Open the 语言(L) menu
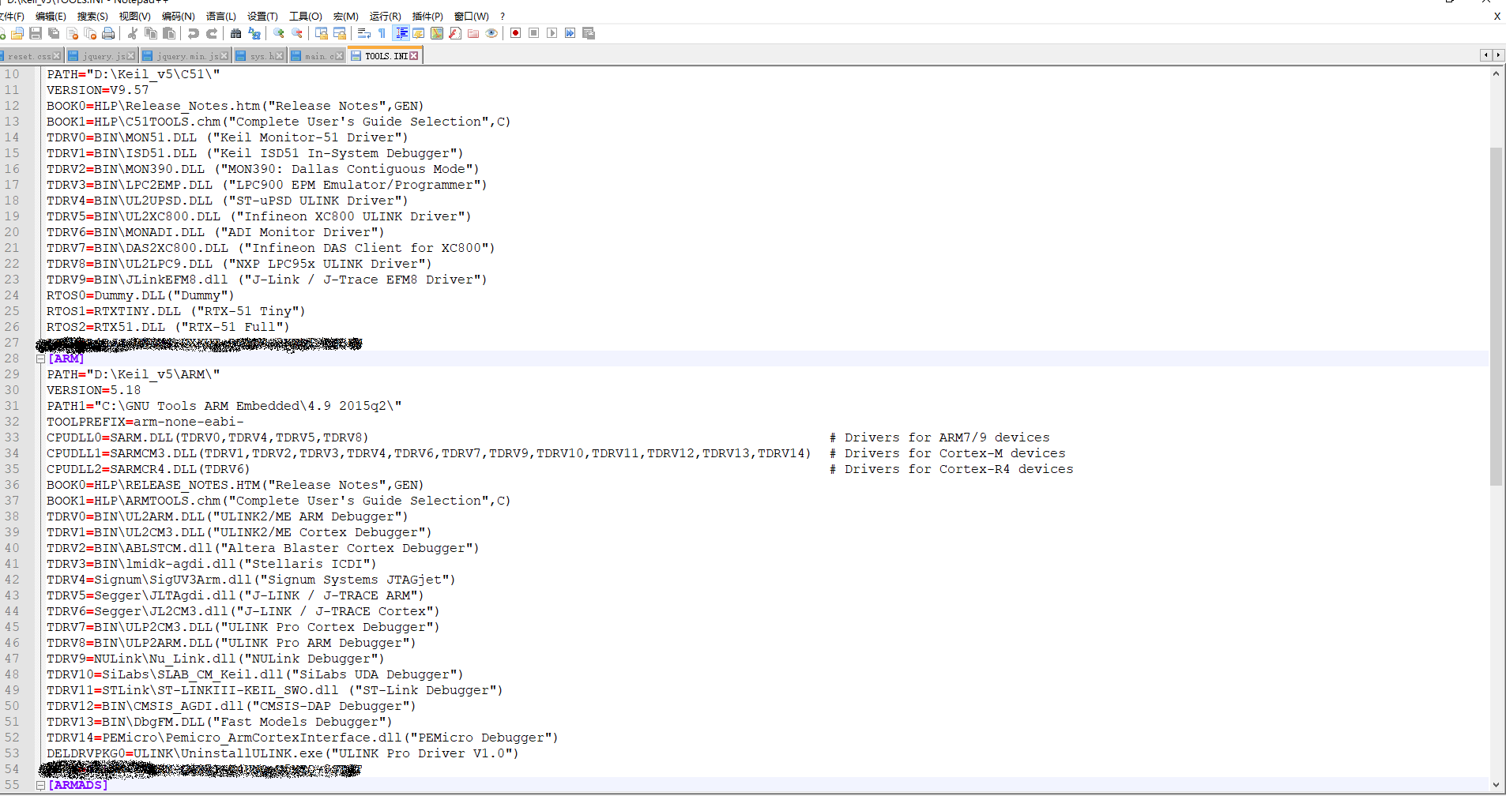 [220, 16]
